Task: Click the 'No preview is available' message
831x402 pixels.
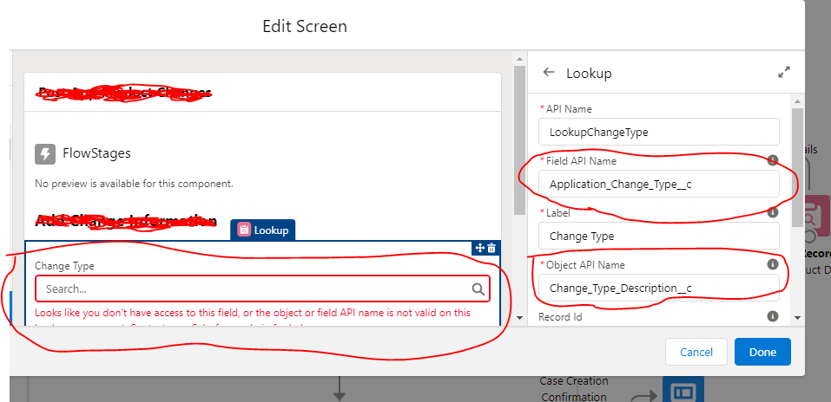Action: [134, 184]
